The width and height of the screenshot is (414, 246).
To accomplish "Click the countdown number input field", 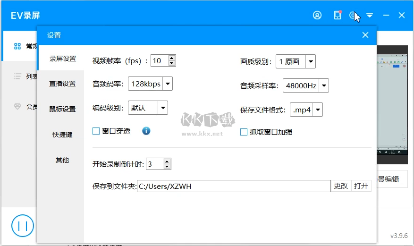I will coord(155,164).
